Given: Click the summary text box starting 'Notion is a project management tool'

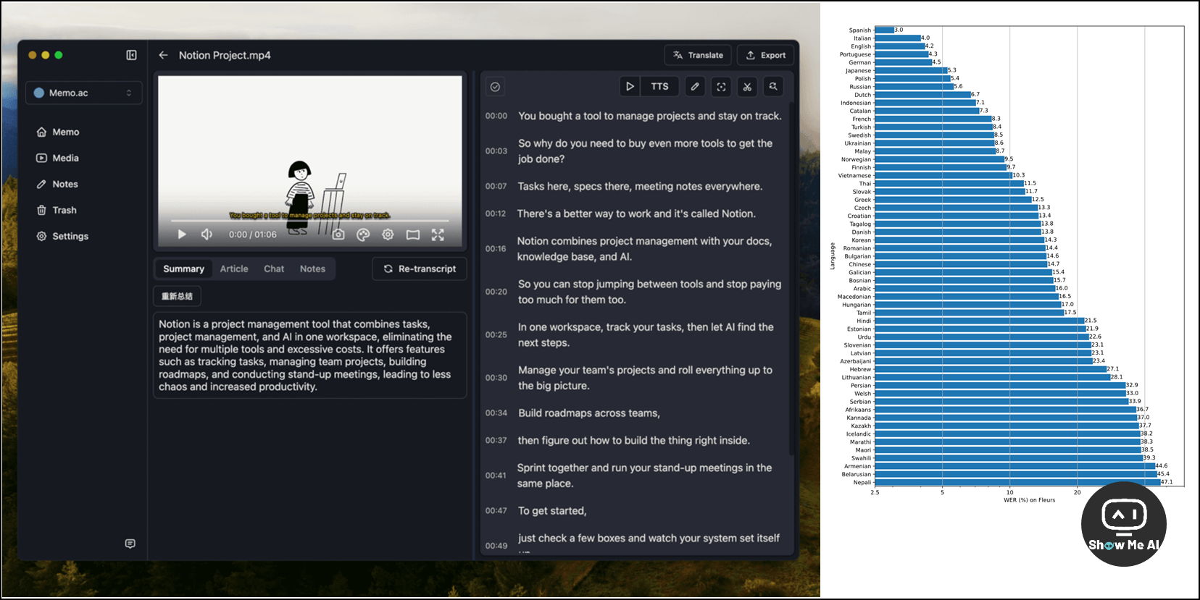Looking at the screenshot, I should pos(309,355).
